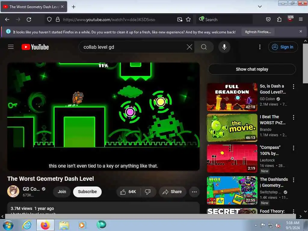Go back with the browser back arrow
The width and height of the screenshot is (308, 231).
click(7, 20)
